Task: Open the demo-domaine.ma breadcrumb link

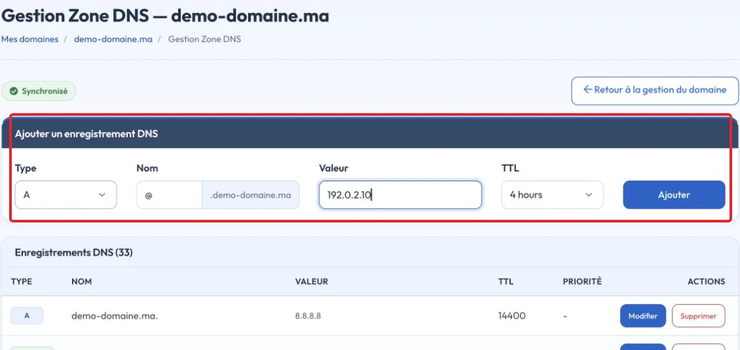Action: tap(113, 39)
